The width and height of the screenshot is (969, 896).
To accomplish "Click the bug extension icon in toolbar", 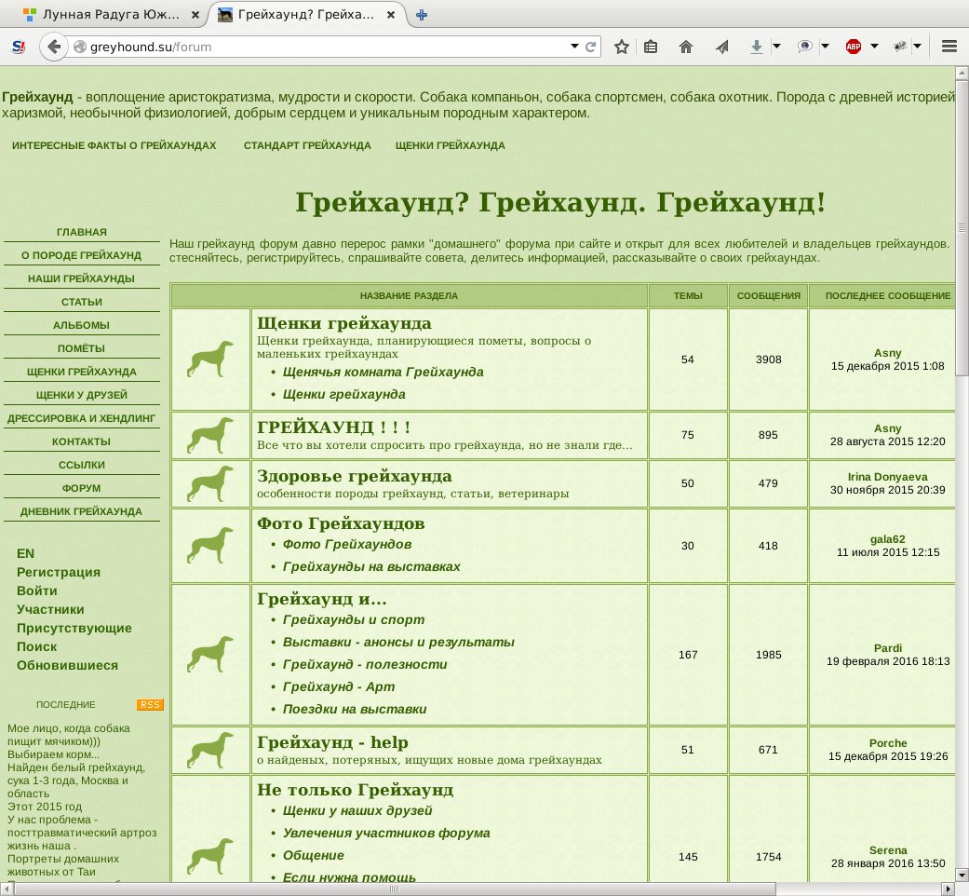I will coord(900,47).
